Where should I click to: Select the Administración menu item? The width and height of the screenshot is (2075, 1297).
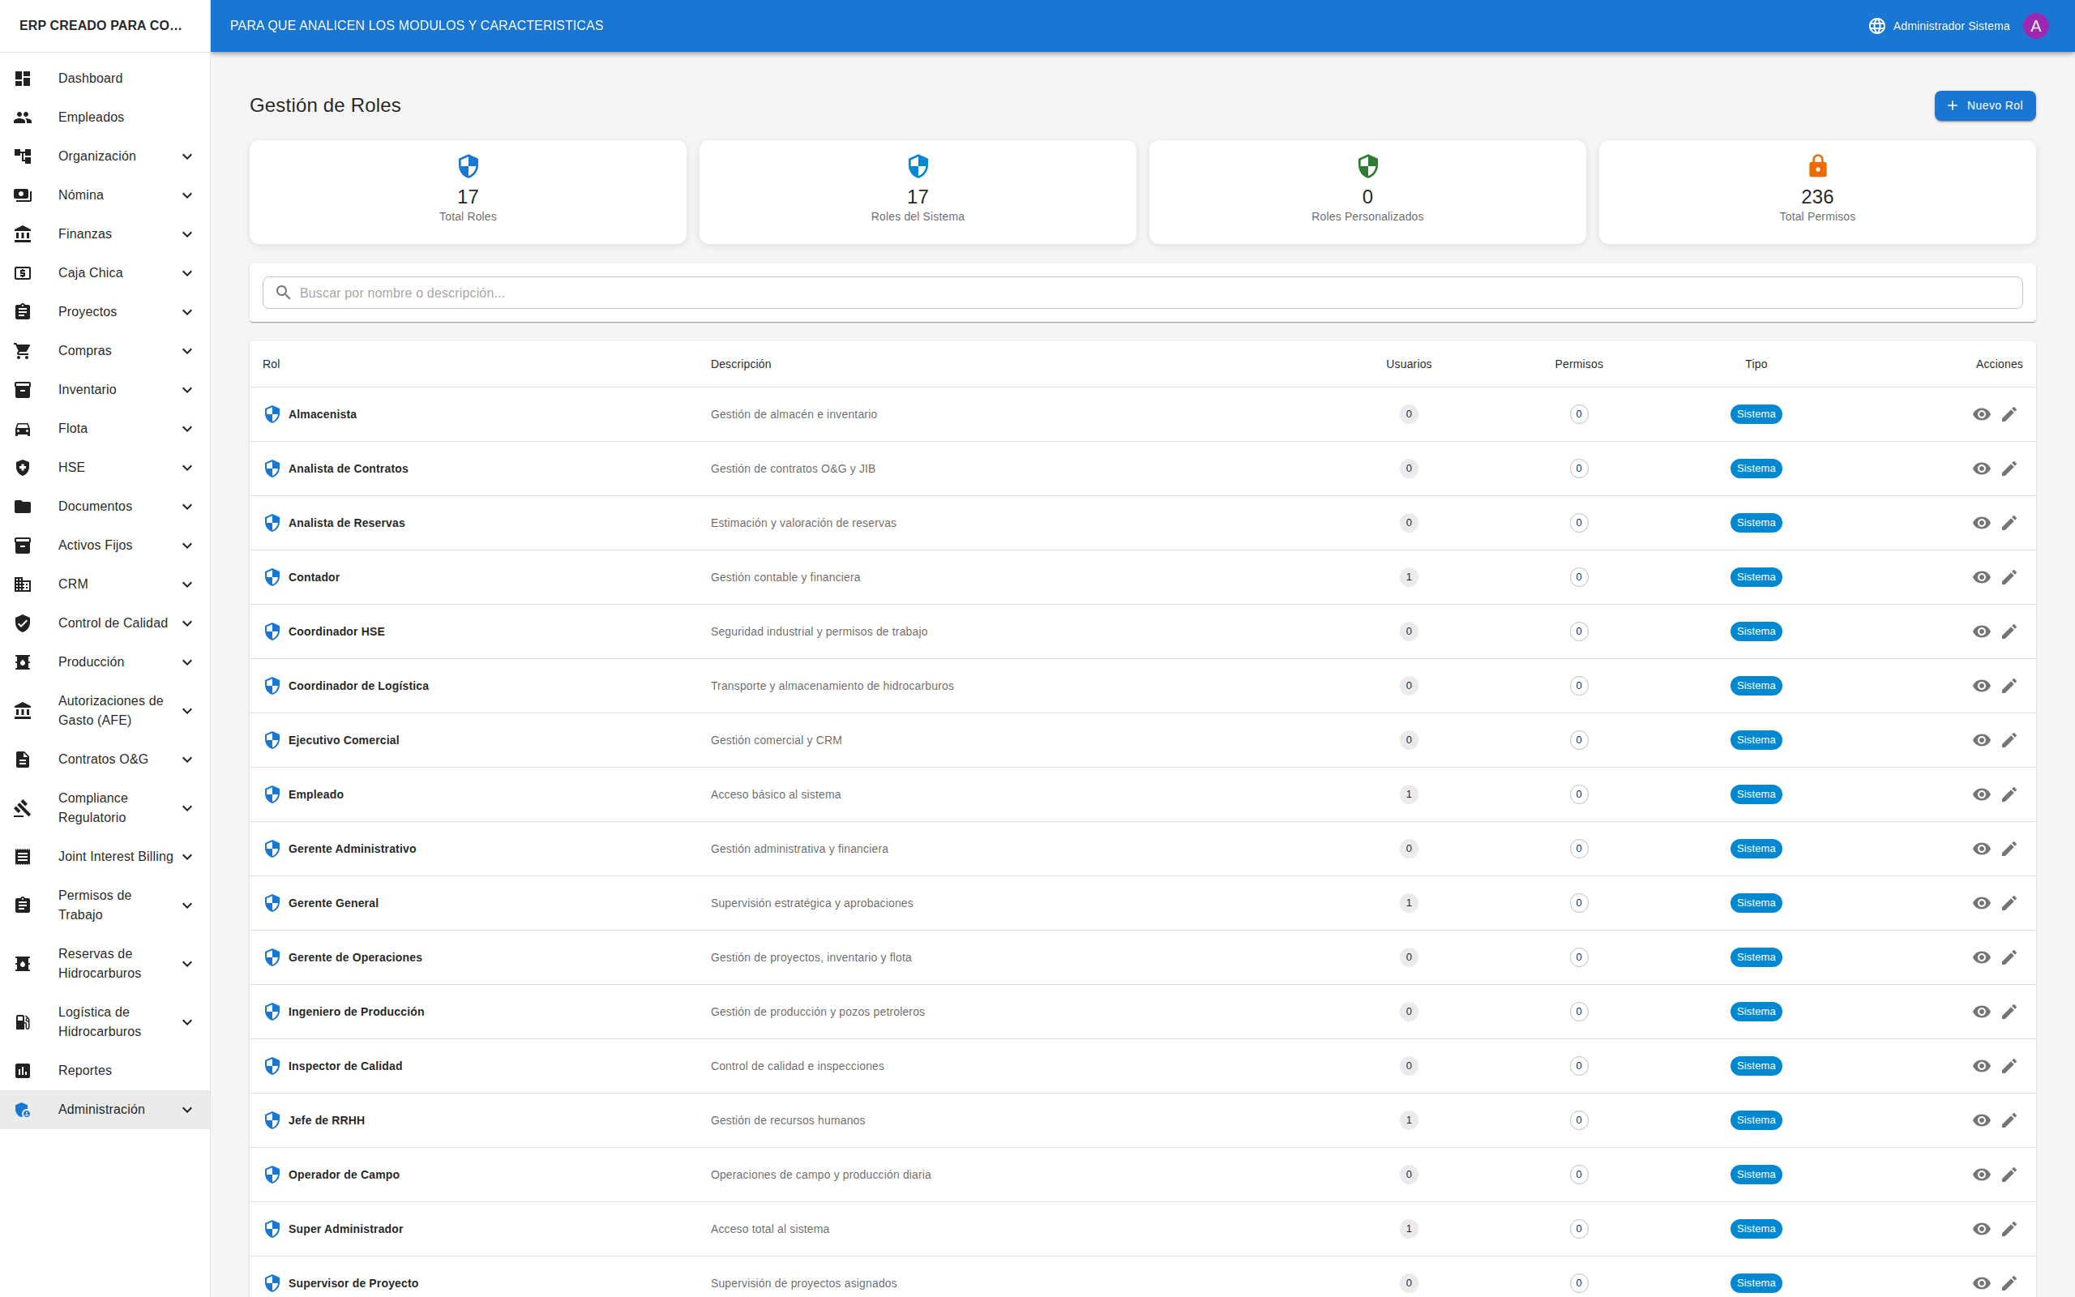click(101, 1109)
